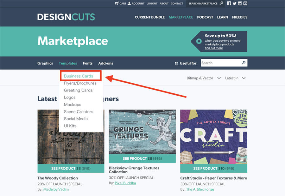This screenshot has height=196, width=285.
Task: Open the YouTube icon
Action: [245, 3]
